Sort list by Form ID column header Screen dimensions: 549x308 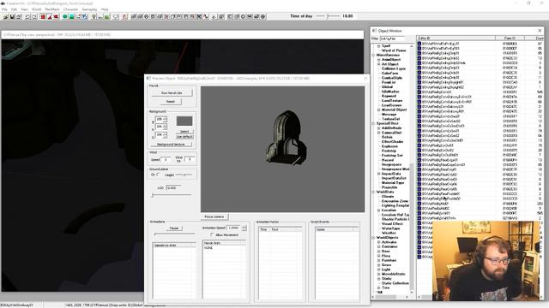tap(510, 38)
